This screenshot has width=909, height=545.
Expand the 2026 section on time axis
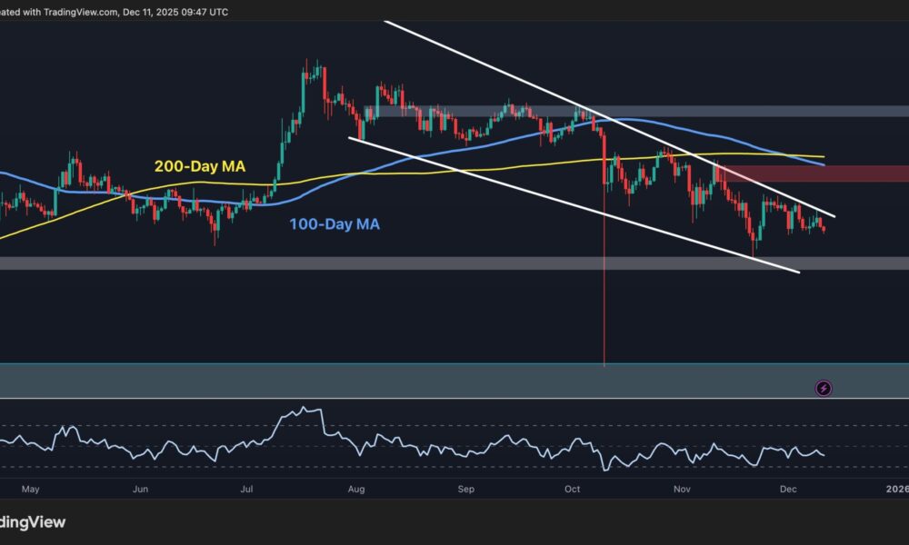click(x=896, y=489)
